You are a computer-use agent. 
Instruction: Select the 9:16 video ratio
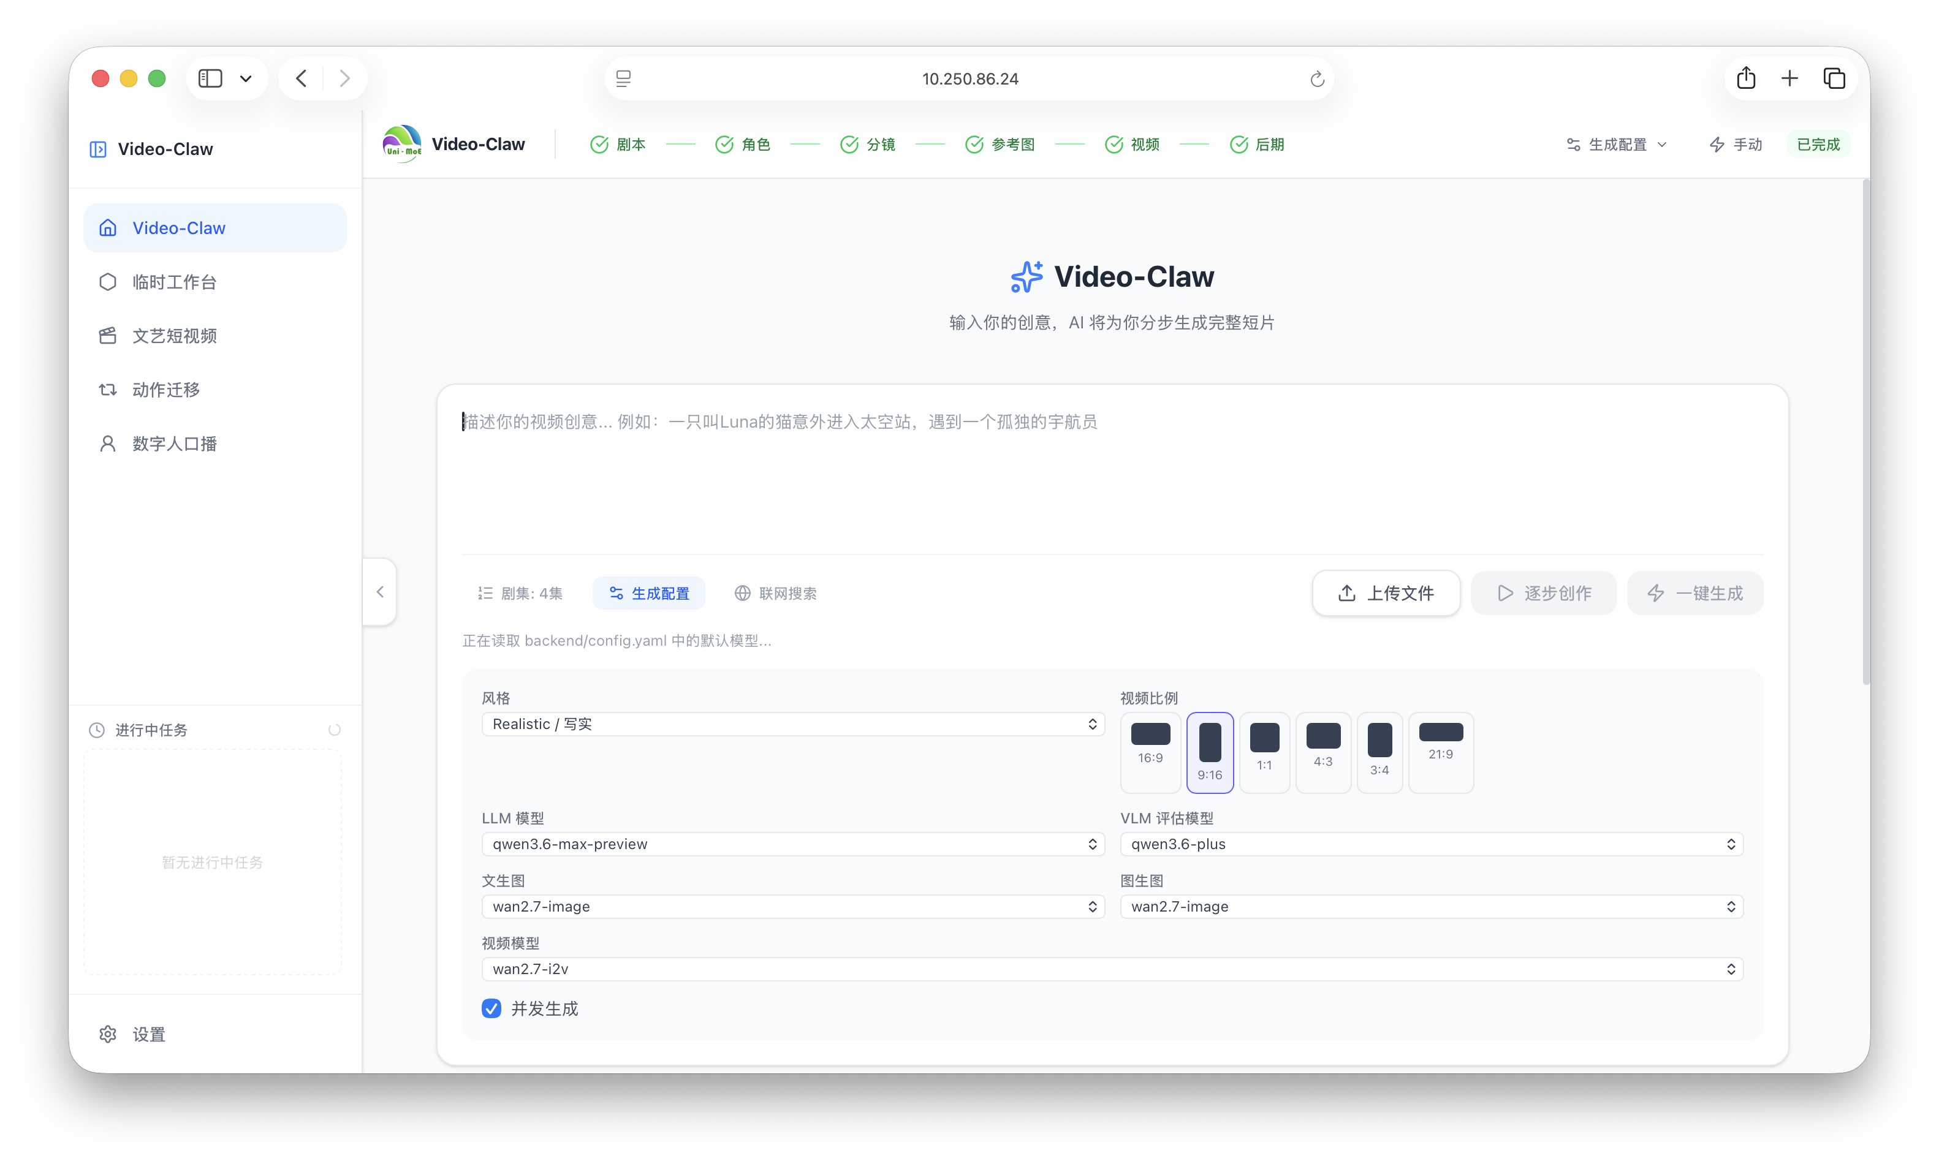[x=1210, y=752]
